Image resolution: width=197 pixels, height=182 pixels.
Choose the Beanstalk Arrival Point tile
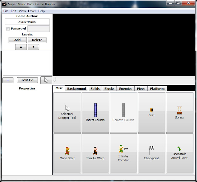point(179,153)
